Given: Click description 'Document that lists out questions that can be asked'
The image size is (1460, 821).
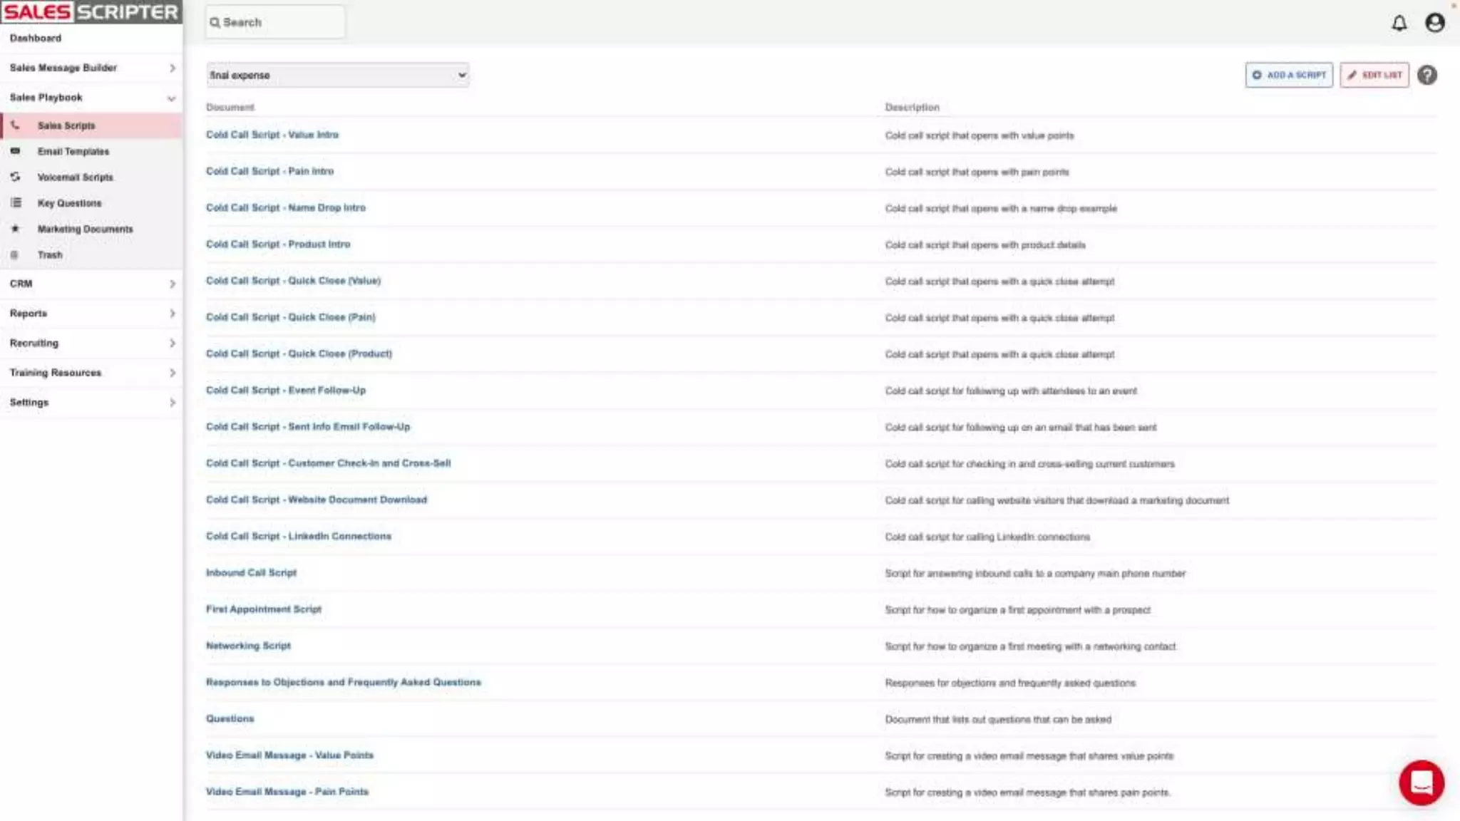Looking at the screenshot, I should (998, 719).
